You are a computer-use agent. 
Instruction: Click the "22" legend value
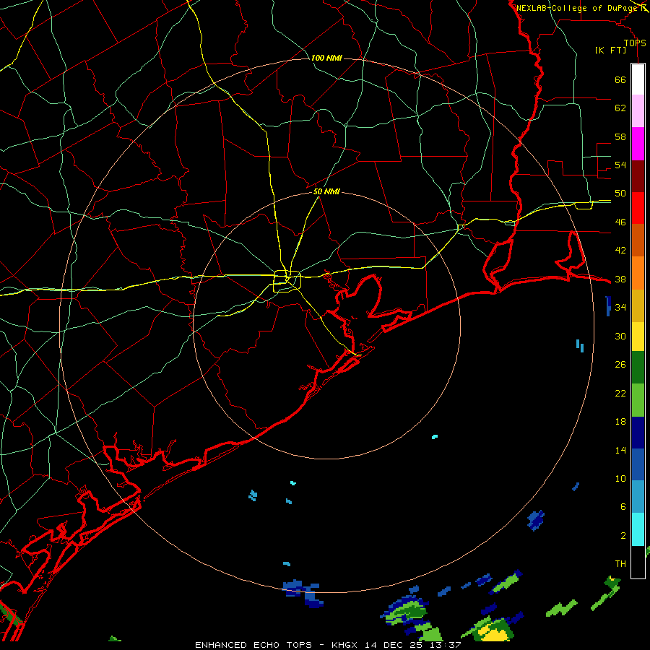pyautogui.click(x=620, y=394)
